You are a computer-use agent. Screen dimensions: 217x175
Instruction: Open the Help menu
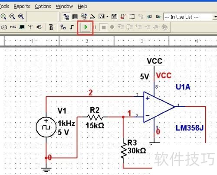coord(82,6)
